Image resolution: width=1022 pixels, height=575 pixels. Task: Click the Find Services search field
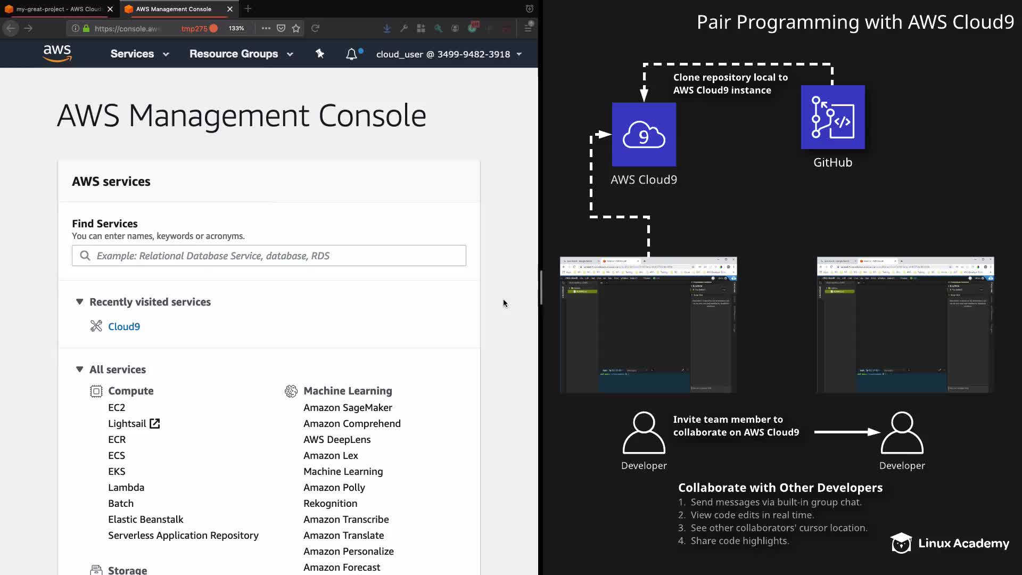pyautogui.click(x=269, y=256)
